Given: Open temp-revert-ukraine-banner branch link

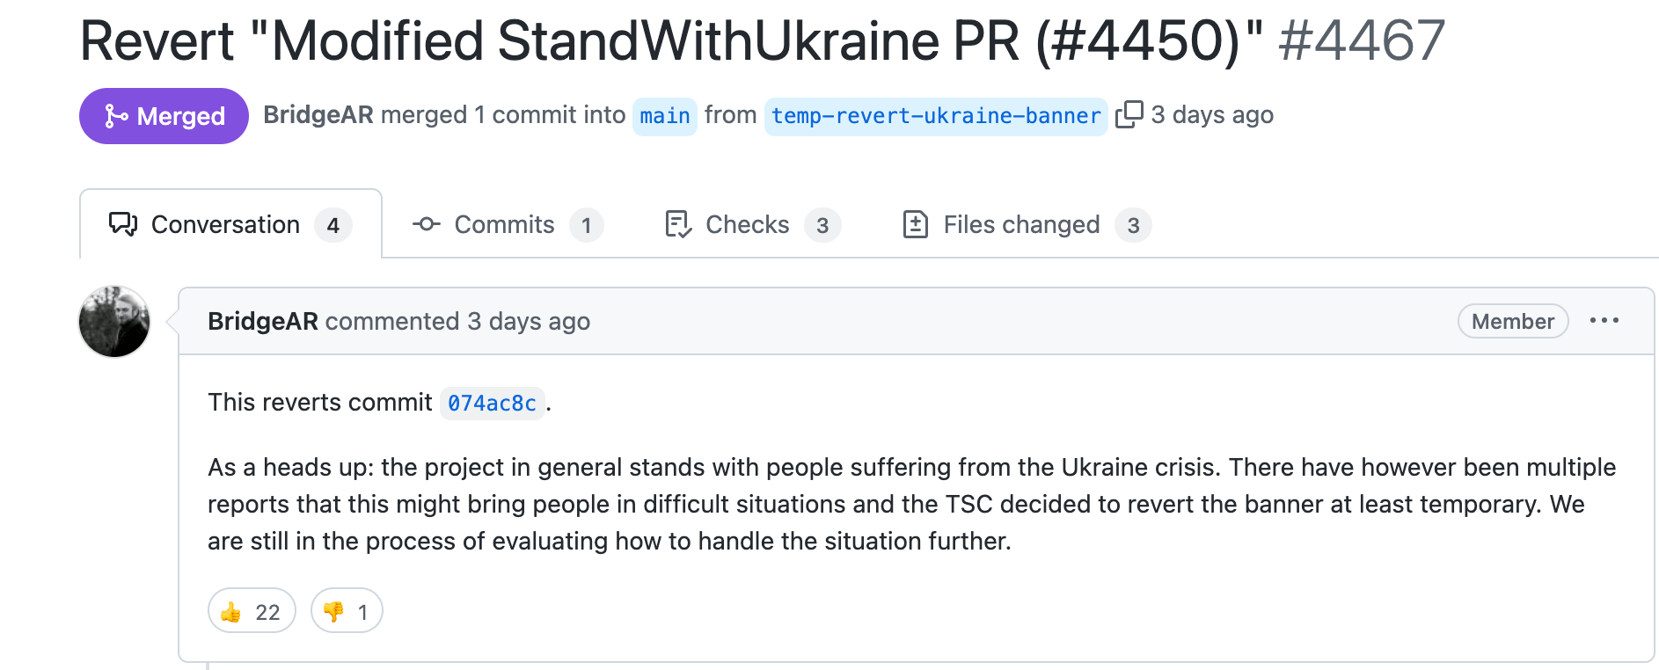Looking at the screenshot, I should 935,116.
